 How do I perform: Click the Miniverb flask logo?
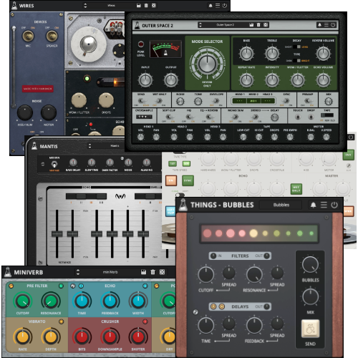7,272
